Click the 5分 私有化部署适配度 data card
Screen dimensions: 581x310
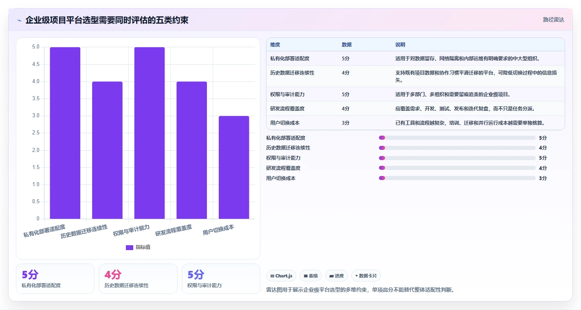click(x=55, y=279)
